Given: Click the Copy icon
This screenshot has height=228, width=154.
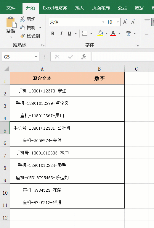Looking at the screenshot, I should (22, 27).
